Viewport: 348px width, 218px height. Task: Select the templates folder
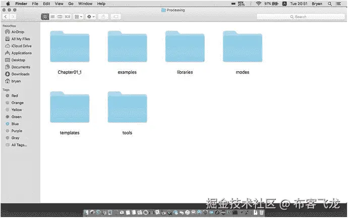pos(70,107)
